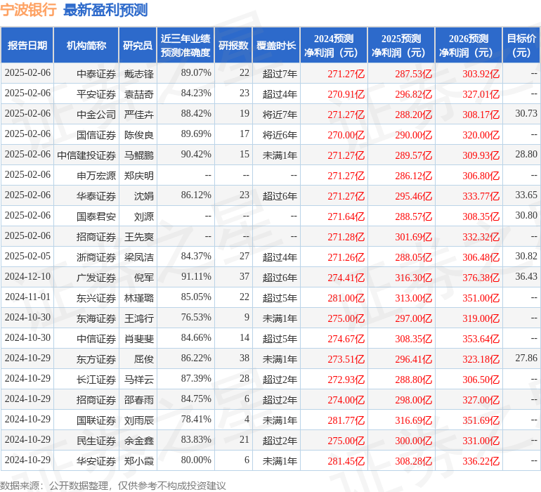The width and height of the screenshot is (541, 492).
Task: Select the 报告日期 column header
Action: click(27, 45)
